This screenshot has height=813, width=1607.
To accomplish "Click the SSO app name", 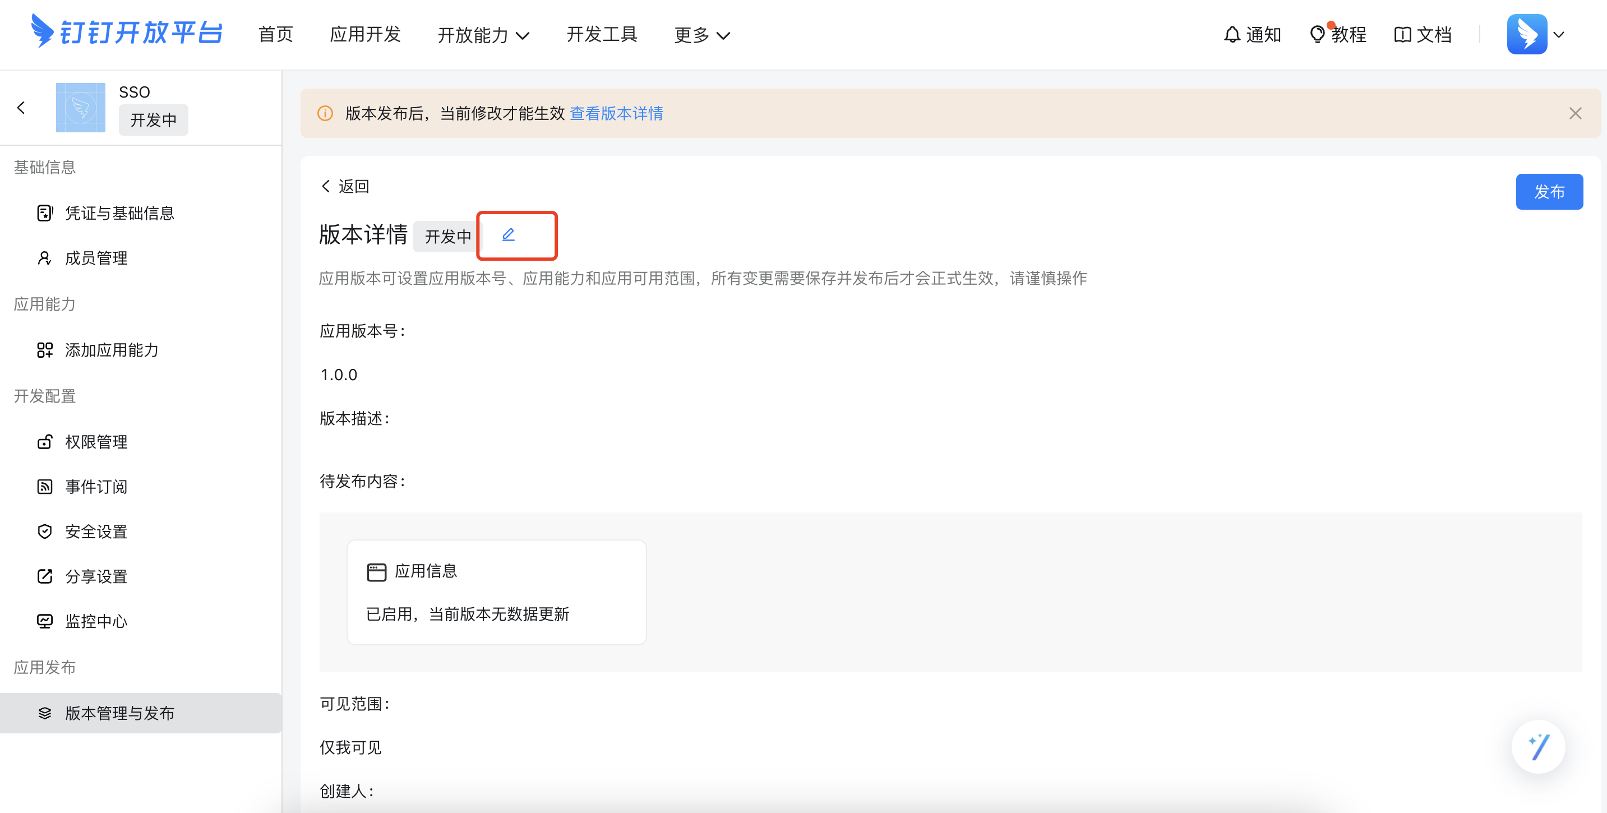I will [135, 93].
